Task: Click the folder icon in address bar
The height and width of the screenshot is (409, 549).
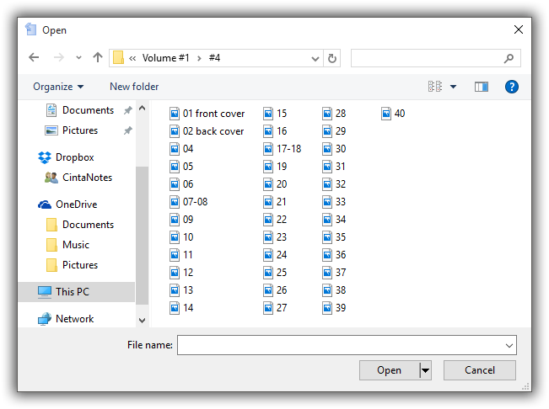Action: click(x=118, y=57)
